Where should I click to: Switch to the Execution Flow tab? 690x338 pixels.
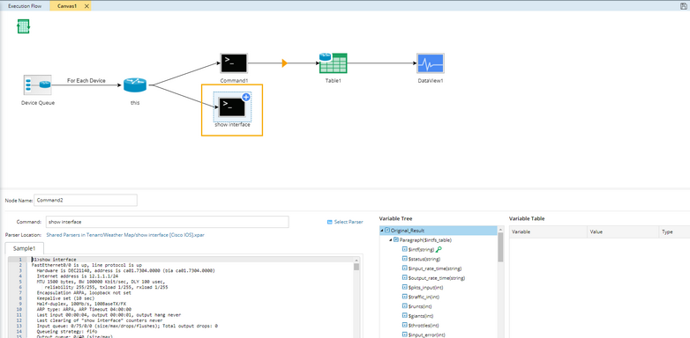tap(25, 6)
